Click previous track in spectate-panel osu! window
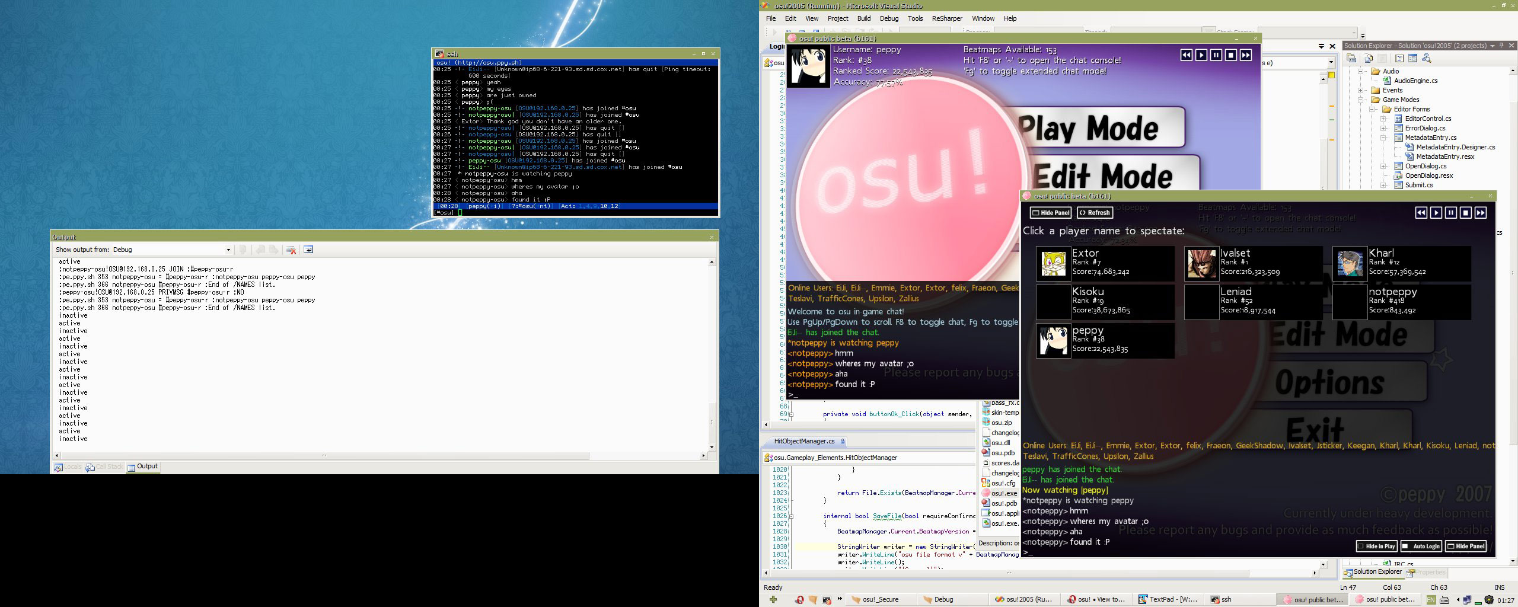This screenshot has width=1518, height=607. 1421,213
